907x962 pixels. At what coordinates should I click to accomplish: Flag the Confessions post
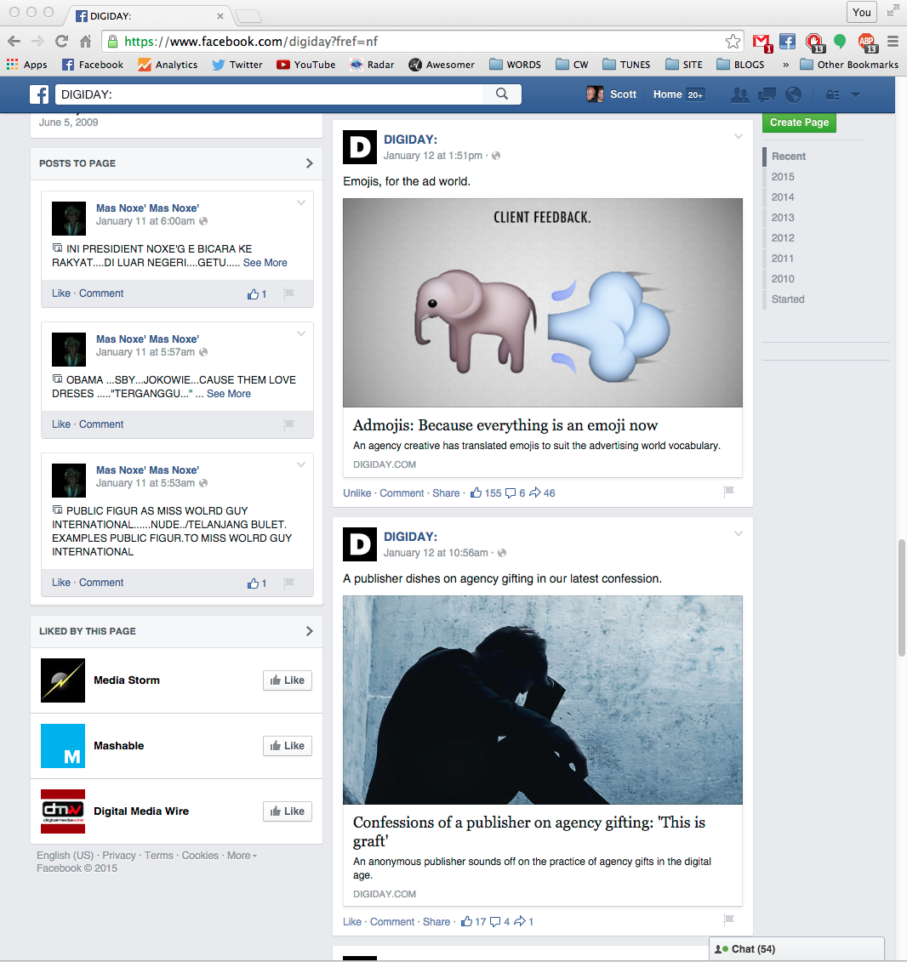(728, 919)
